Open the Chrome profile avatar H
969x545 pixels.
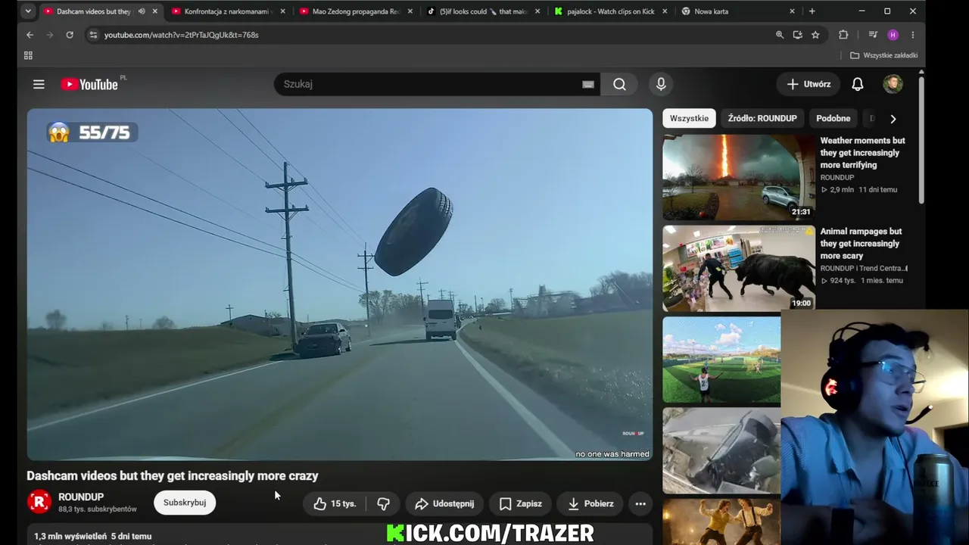[893, 35]
